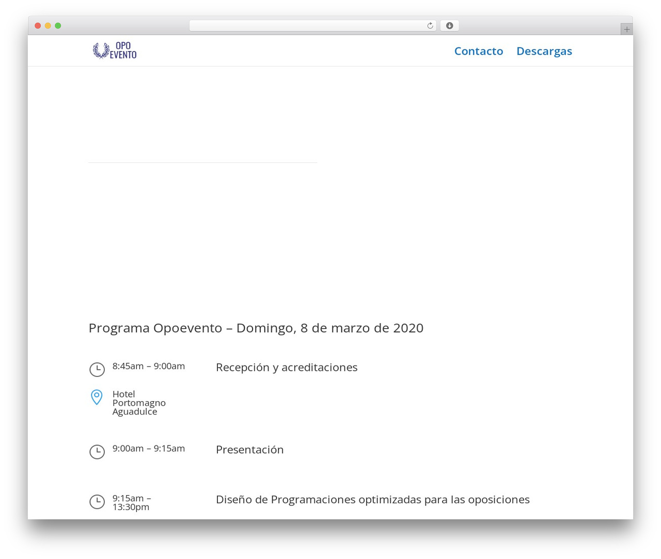Select the Presentación session title
This screenshot has width=661, height=559.
pyautogui.click(x=250, y=450)
